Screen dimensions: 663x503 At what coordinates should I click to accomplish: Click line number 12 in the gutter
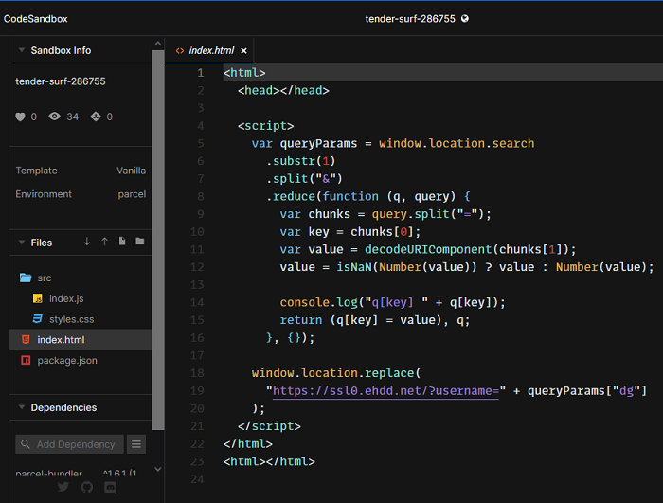(197, 267)
